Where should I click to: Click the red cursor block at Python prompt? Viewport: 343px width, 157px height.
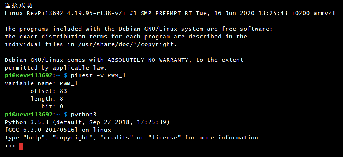[x=21, y=146]
